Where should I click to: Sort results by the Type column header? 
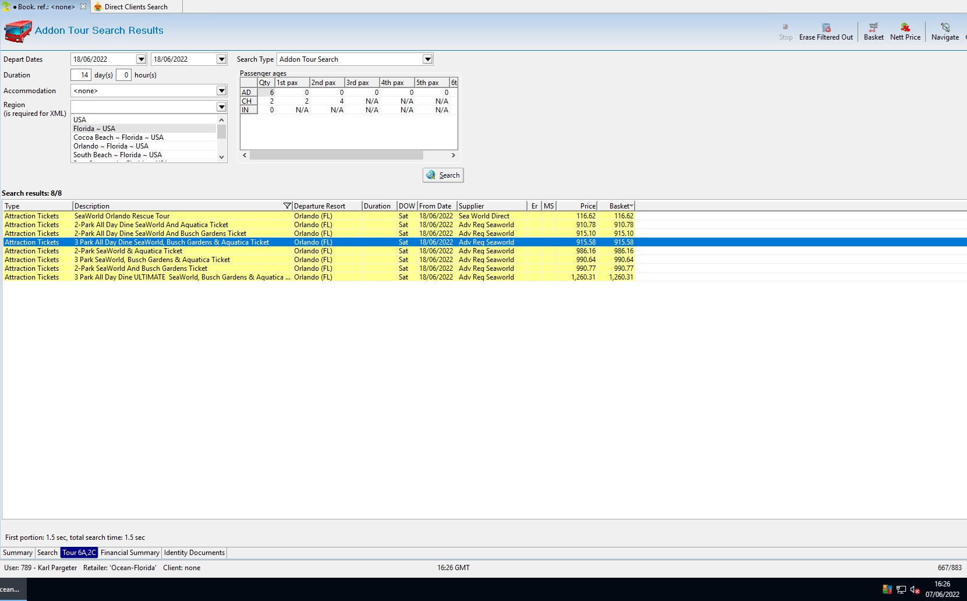pyautogui.click(x=38, y=206)
